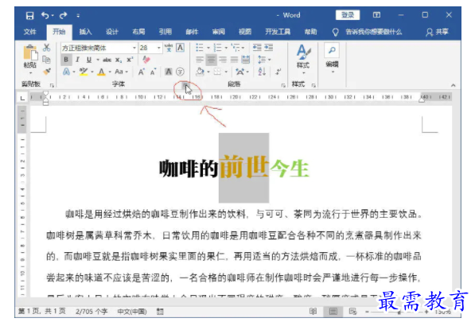Screen dimensions: 475x326
Task: Open ribbon display options icon
Action: coord(376,15)
